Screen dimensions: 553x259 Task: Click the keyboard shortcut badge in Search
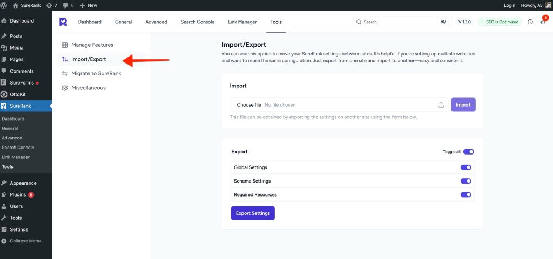(443, 22)
